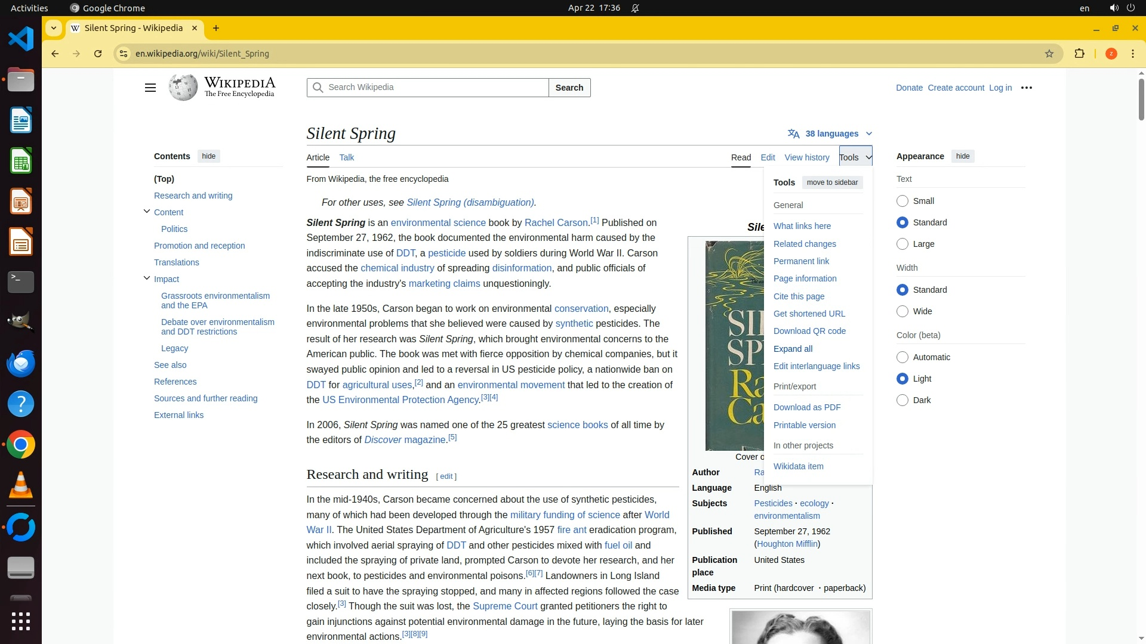Screen dimensions: 1146x644
Task: Click the move to sidebar button
Action: click(x=832, y=182)
